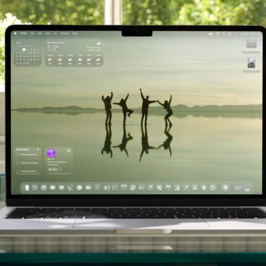Open the Help menu
266x266 pixels.
pyautogui.click(x=75, y=33)
